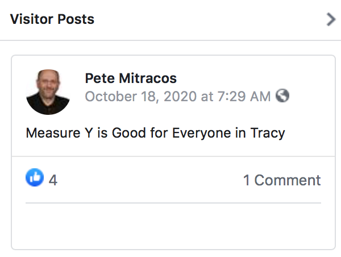
Task: Select the Visitor Posts heading
Action: (52, 19)
